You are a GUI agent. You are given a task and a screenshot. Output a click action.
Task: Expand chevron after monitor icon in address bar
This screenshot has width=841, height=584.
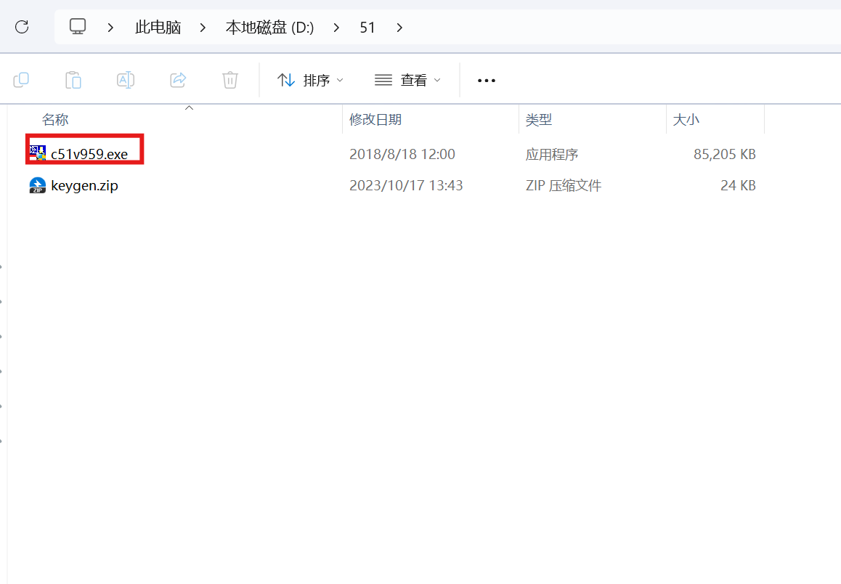[x=110, y=28]
